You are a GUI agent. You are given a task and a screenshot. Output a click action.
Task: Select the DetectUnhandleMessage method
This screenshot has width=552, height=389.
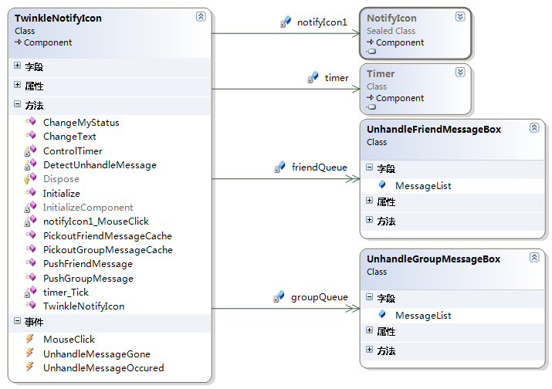100,165
